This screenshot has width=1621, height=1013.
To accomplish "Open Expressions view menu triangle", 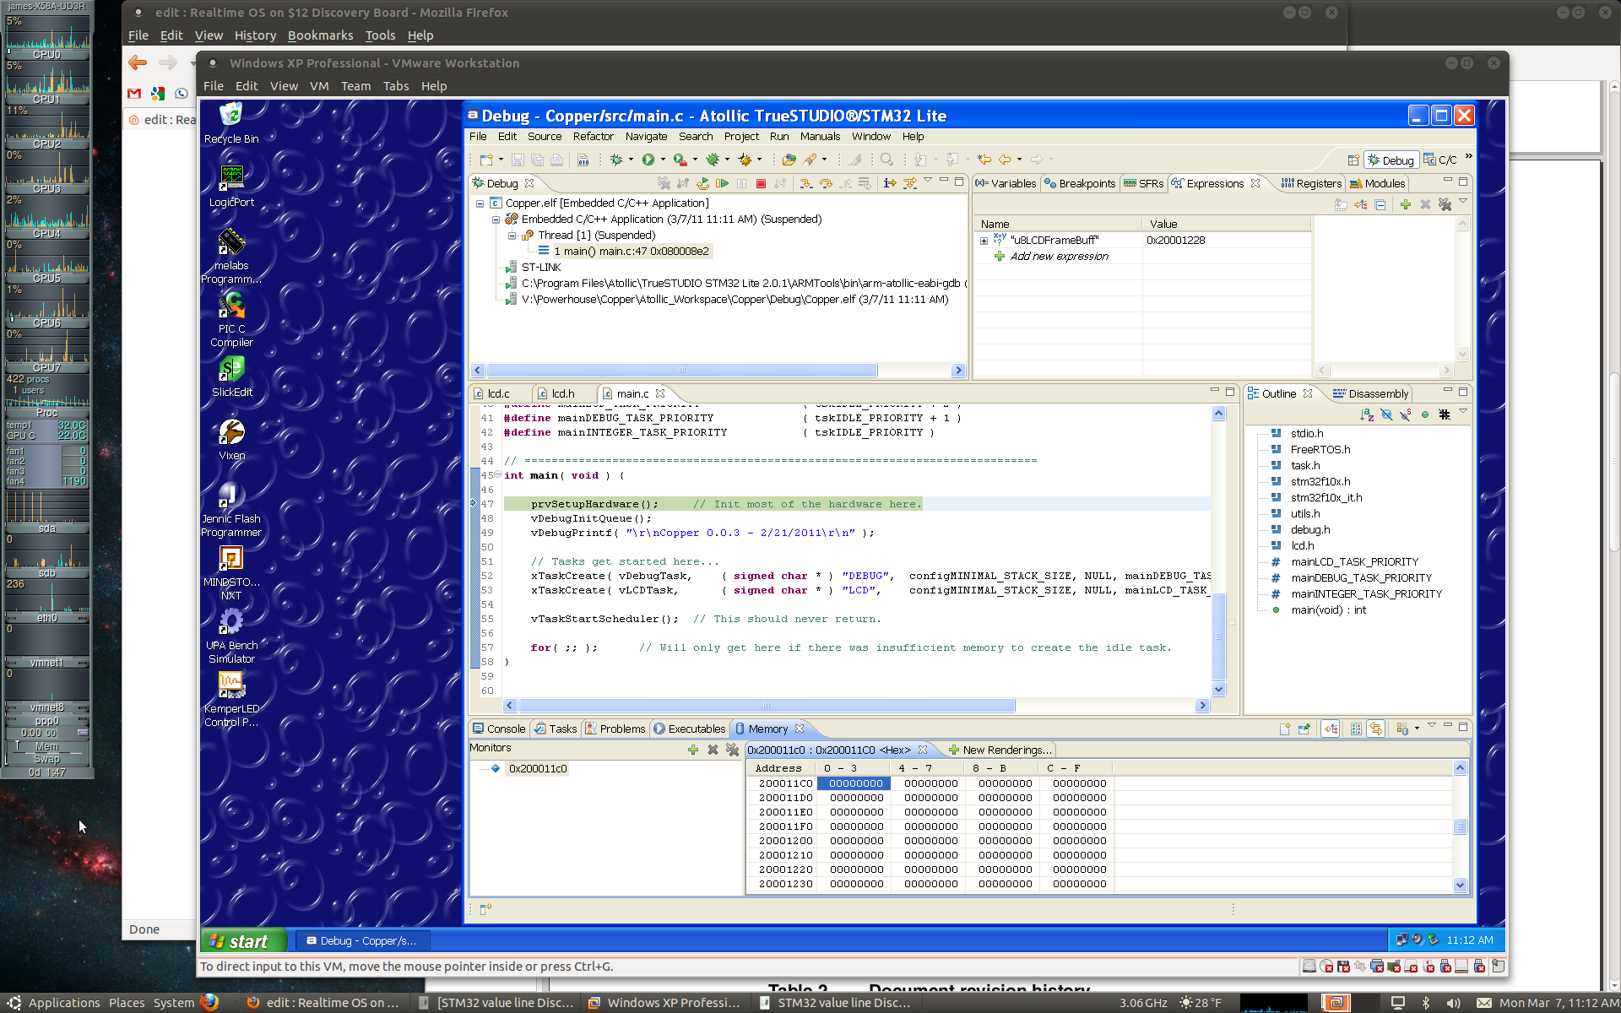I will coord(1463,203).
